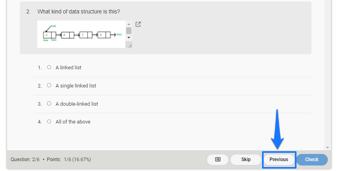The height and width of the screenshot is (171, 342).
Task: Click the Check button
Action: pyautogui.click(x=312, y=160)
